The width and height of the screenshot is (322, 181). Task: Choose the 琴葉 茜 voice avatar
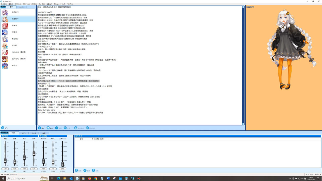pos(5,25)
